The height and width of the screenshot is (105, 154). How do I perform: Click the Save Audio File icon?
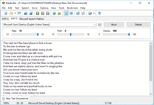(26, 13)
